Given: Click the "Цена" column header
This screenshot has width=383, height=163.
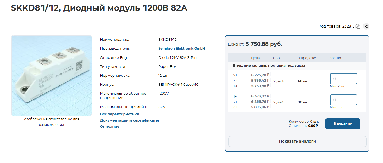Looking at the screenshot, I should coord(255,58).
